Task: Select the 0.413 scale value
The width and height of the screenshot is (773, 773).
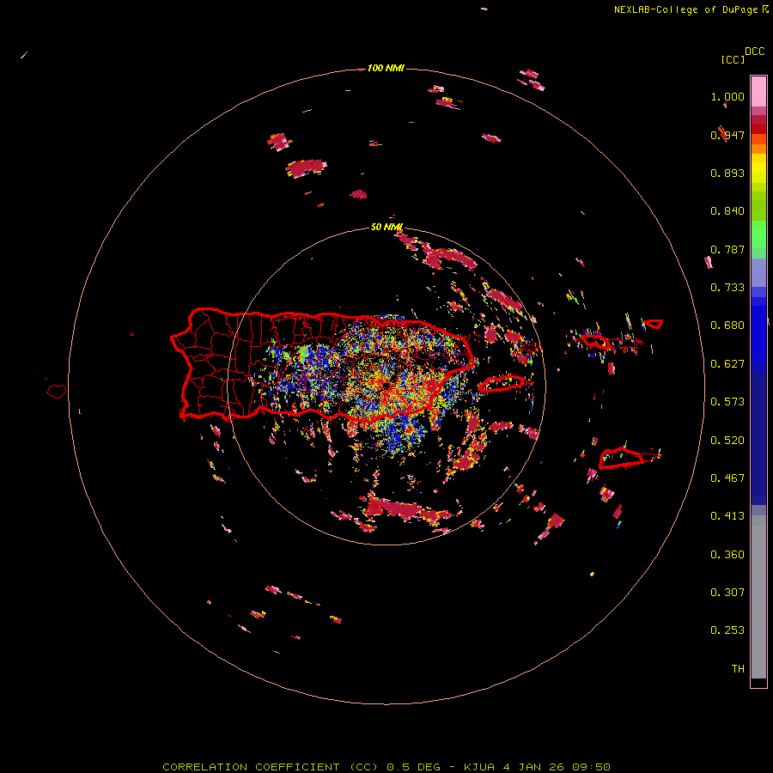Action: click(727, 516)
